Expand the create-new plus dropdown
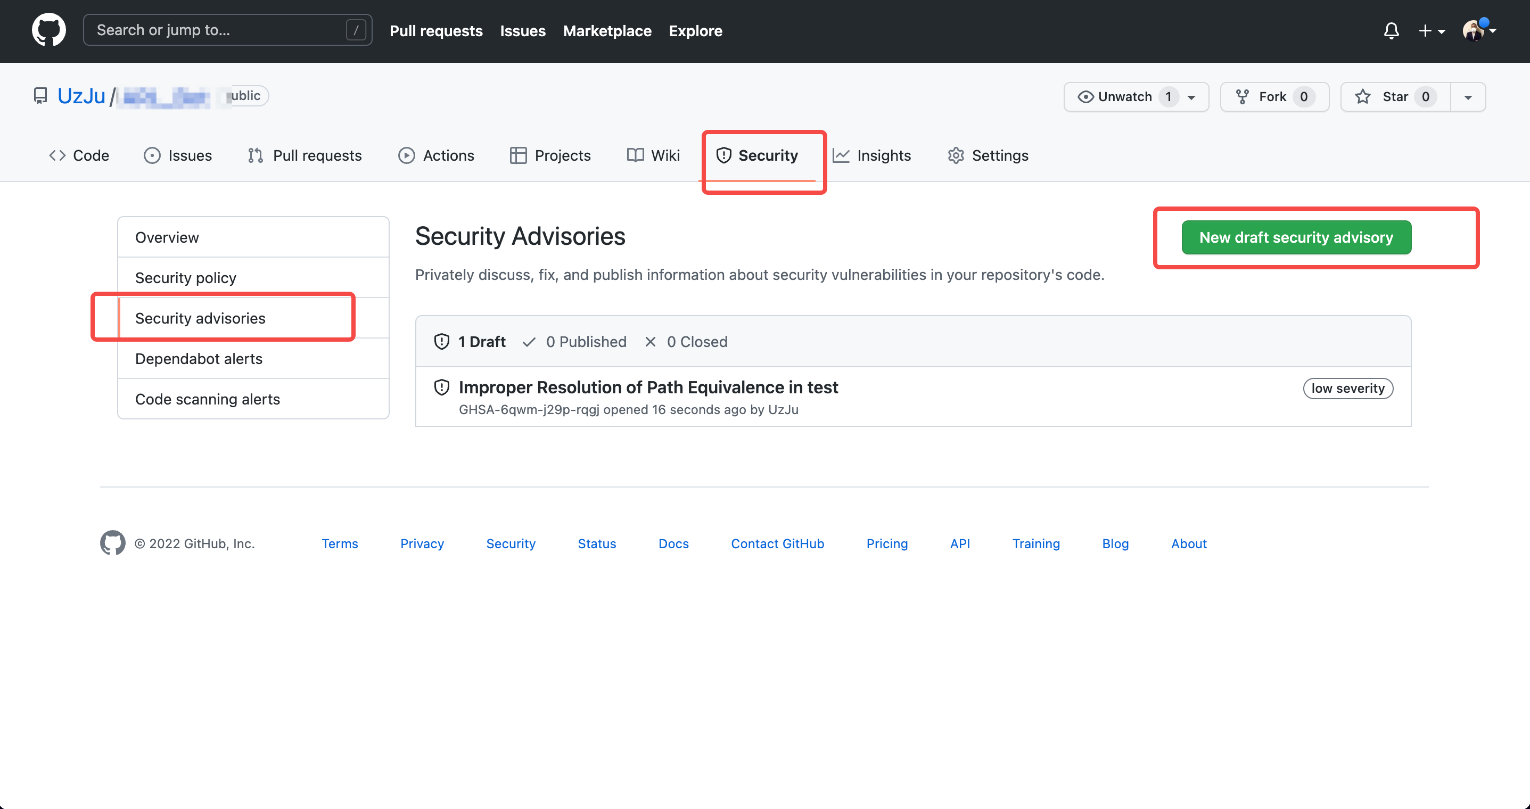The width and height of the screenshot is (1530, 809). 1432,30
